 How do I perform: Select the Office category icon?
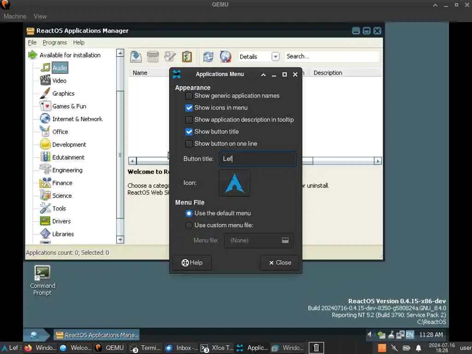click(45, 131)
